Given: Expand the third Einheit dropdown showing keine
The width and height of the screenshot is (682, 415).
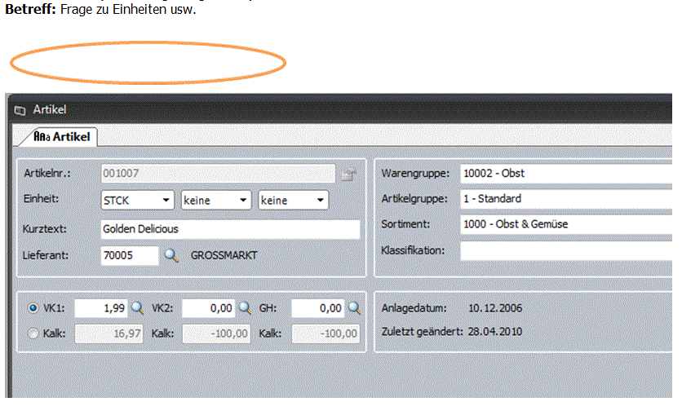Looking at the screenshot, I should pos(319,201).
